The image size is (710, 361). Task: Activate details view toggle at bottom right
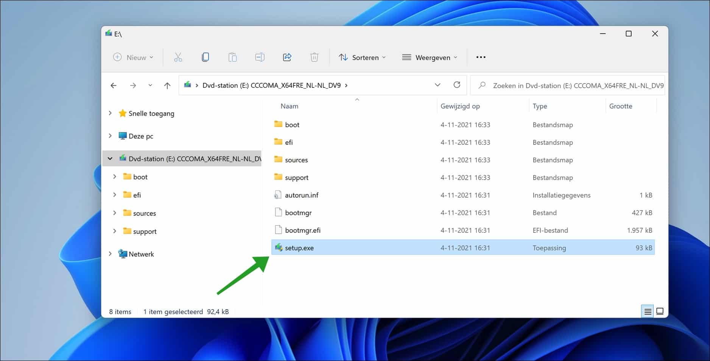(x=648, y=311)
